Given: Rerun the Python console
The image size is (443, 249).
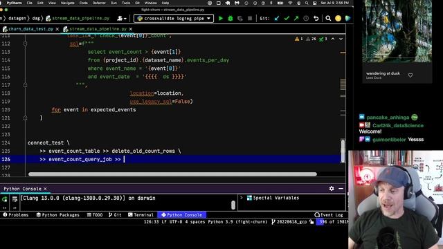Looking at the screenshot, I should click(5, 199).
